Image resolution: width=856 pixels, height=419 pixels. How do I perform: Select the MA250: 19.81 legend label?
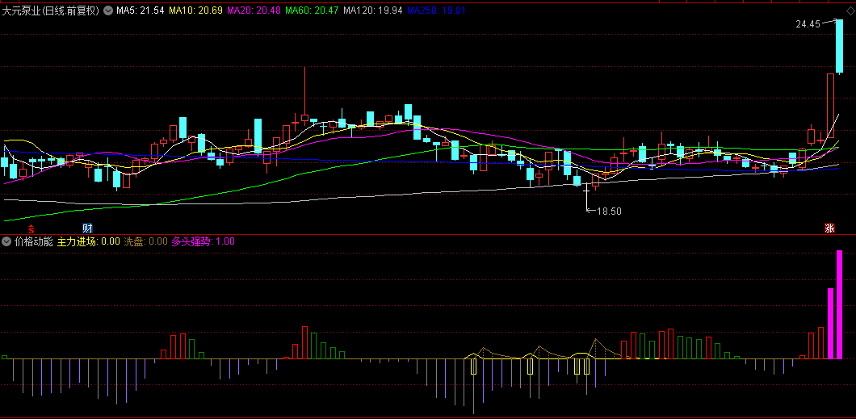pyautogui.click(x=436, y=10)
